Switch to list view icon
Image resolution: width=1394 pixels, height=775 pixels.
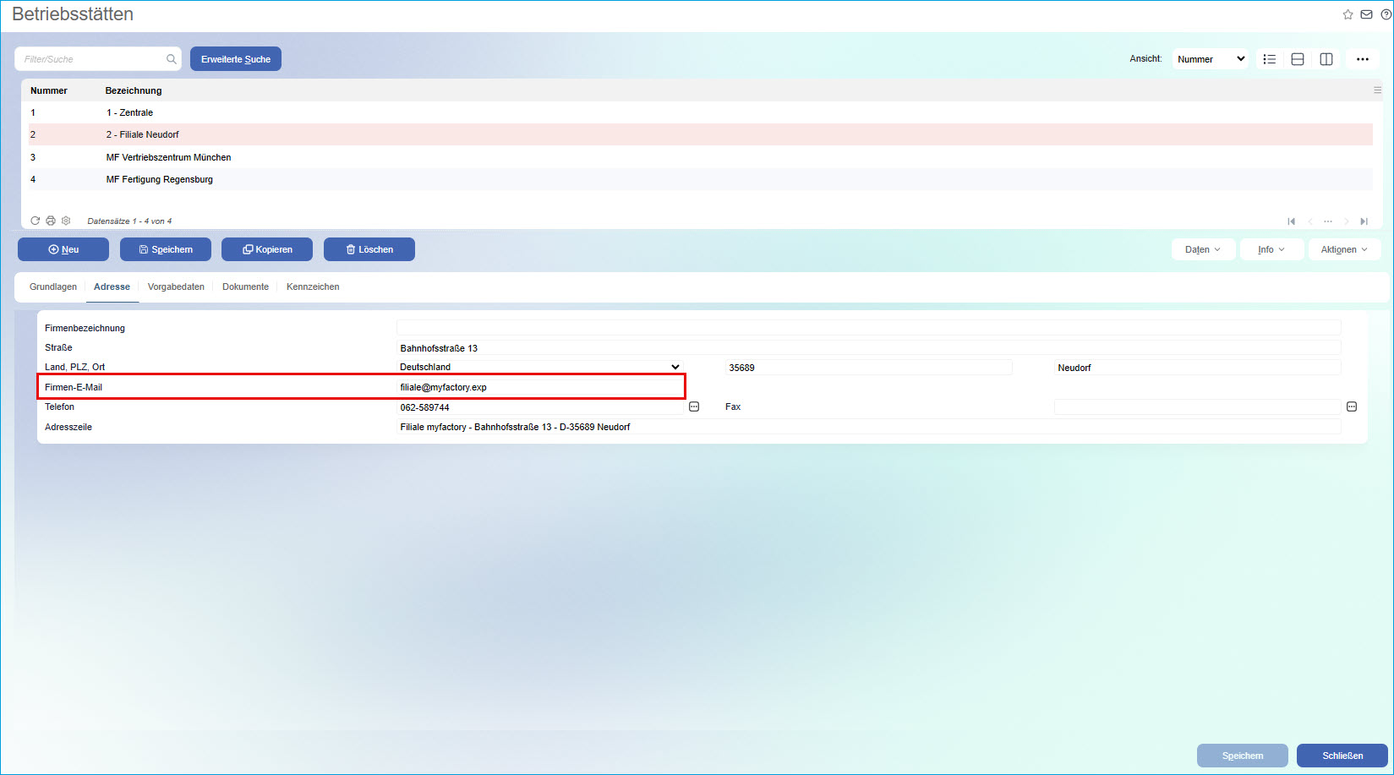pyautogui.click(x=1269, y=59)
